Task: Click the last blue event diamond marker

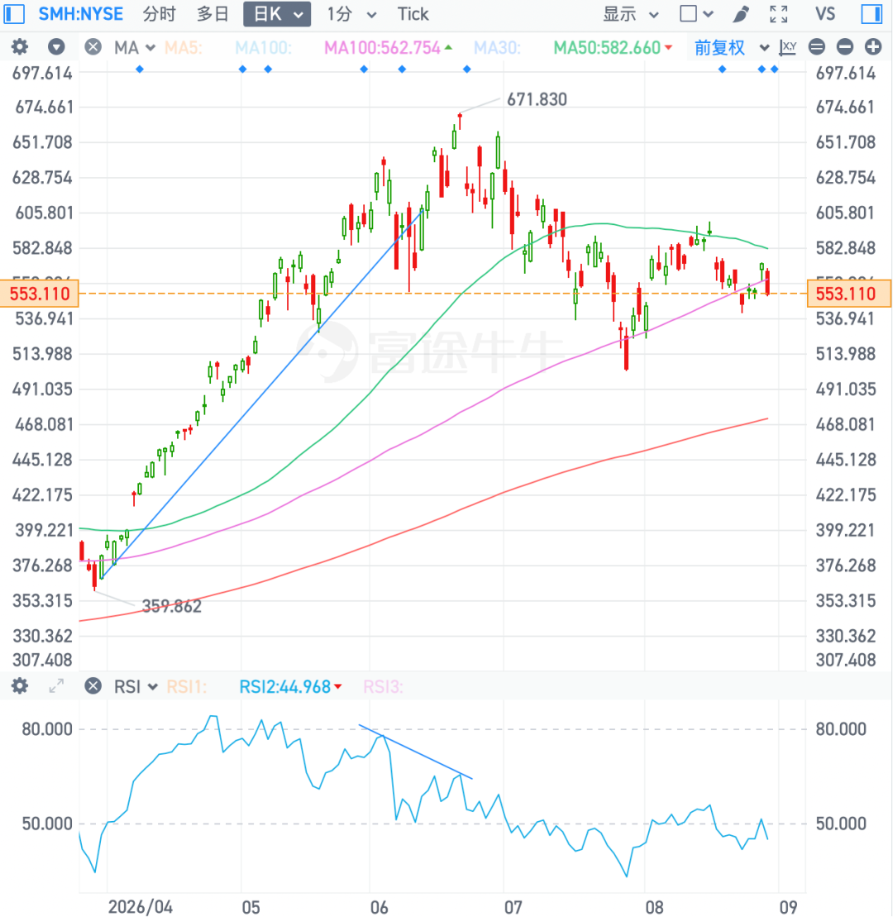Action: click(x=774, y=69)
